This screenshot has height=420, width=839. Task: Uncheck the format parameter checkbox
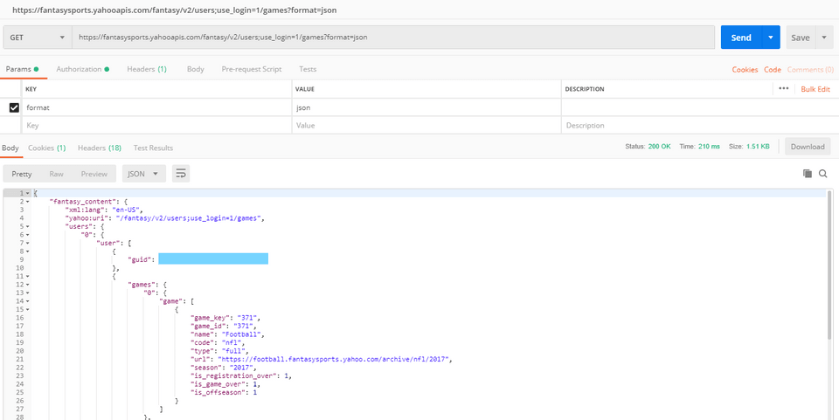pos(15,108)
